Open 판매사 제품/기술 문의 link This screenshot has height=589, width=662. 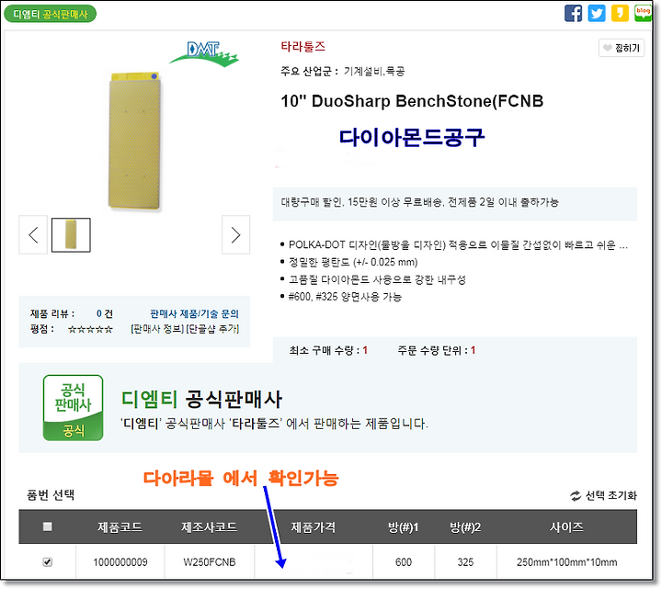[194, 313]
